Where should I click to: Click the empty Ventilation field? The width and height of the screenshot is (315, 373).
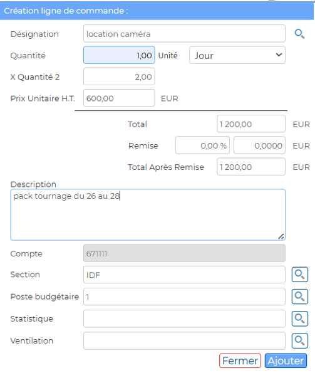click(184, 341)
